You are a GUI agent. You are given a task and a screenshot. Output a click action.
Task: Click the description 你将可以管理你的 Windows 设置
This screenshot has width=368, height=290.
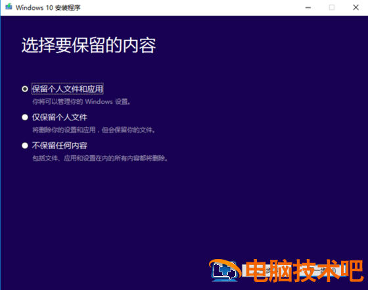pos(81,102)
